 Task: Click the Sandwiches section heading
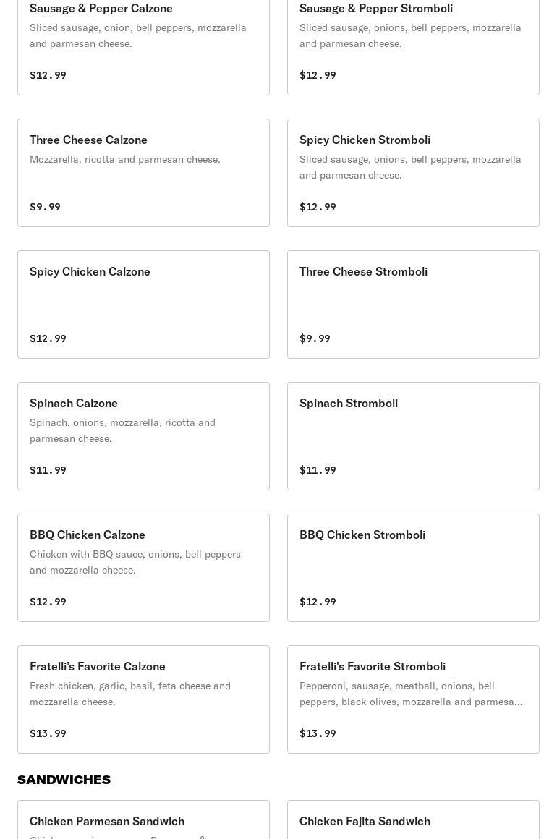pos(64,780)
